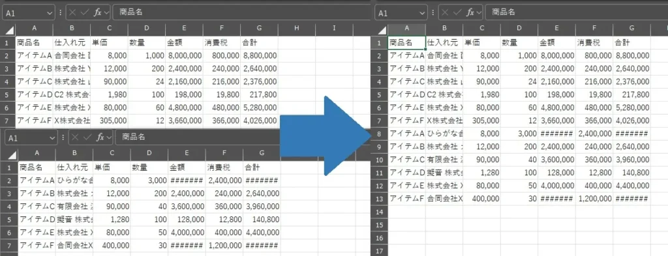Click cell 1,280 in bottom-left workbook
668x256 pixels.
[112, 220]
